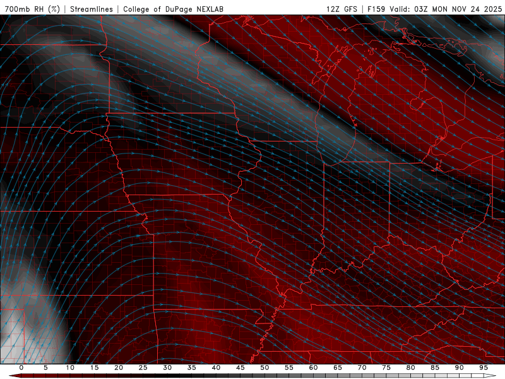Click the '35' tick label on color scale
Screen dimensions: 505x379
click(192, 368)
